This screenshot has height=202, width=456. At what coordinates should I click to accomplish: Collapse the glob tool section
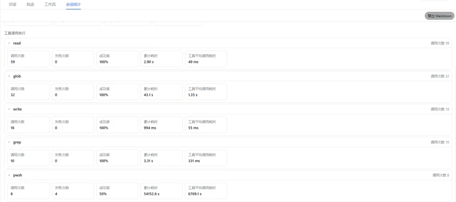[9, 76]
